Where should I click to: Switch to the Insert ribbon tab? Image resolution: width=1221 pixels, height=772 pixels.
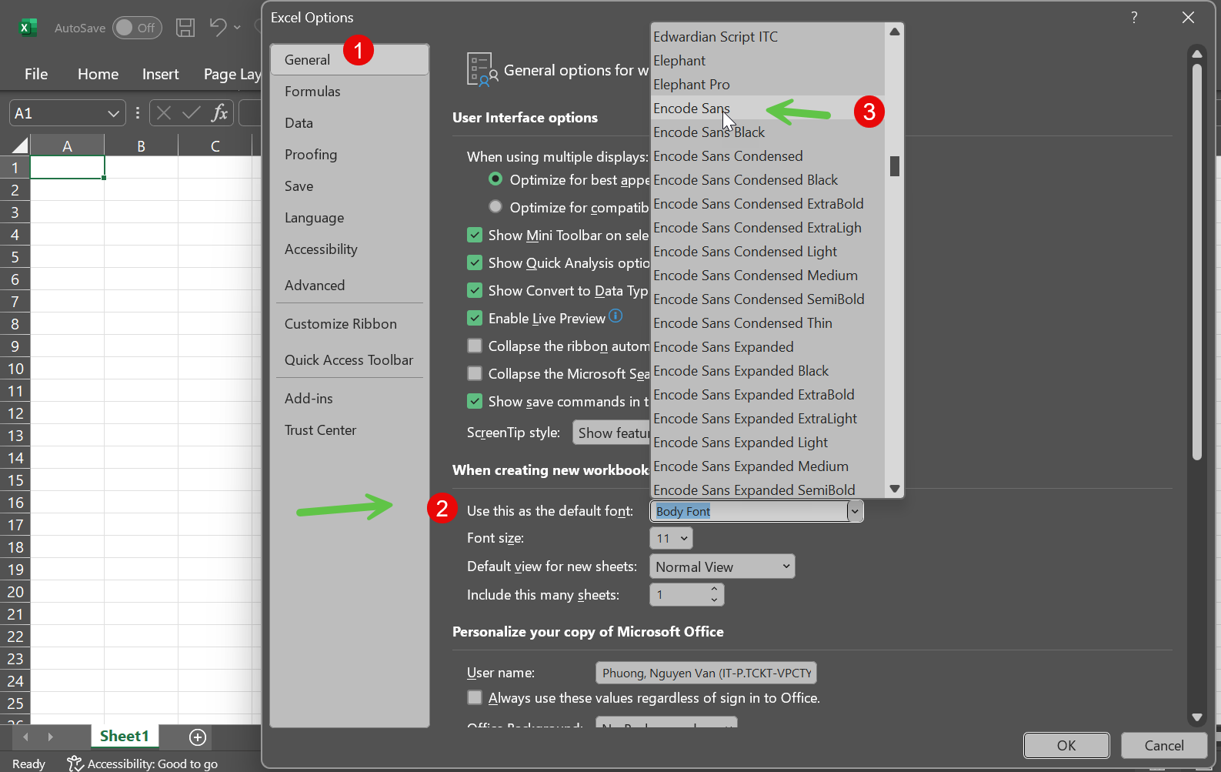pyautogui.click(x=160, y=74)
